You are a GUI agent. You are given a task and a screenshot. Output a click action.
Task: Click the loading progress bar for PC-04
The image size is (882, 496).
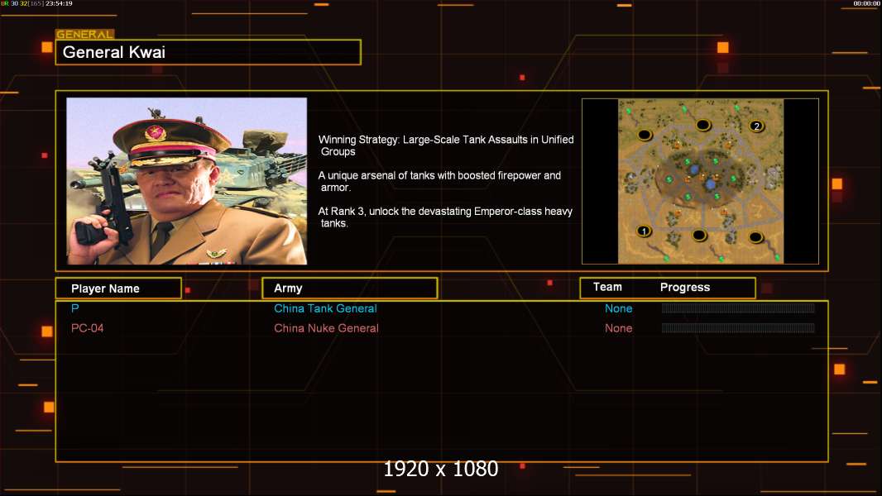coord(738,328)
